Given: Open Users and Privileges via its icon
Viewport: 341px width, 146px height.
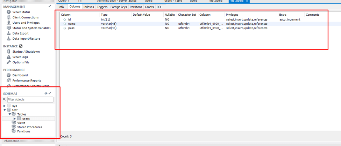Looking at the screenshot, I should click(9, 23).
